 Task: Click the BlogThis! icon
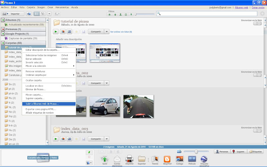tap(168, 160)
